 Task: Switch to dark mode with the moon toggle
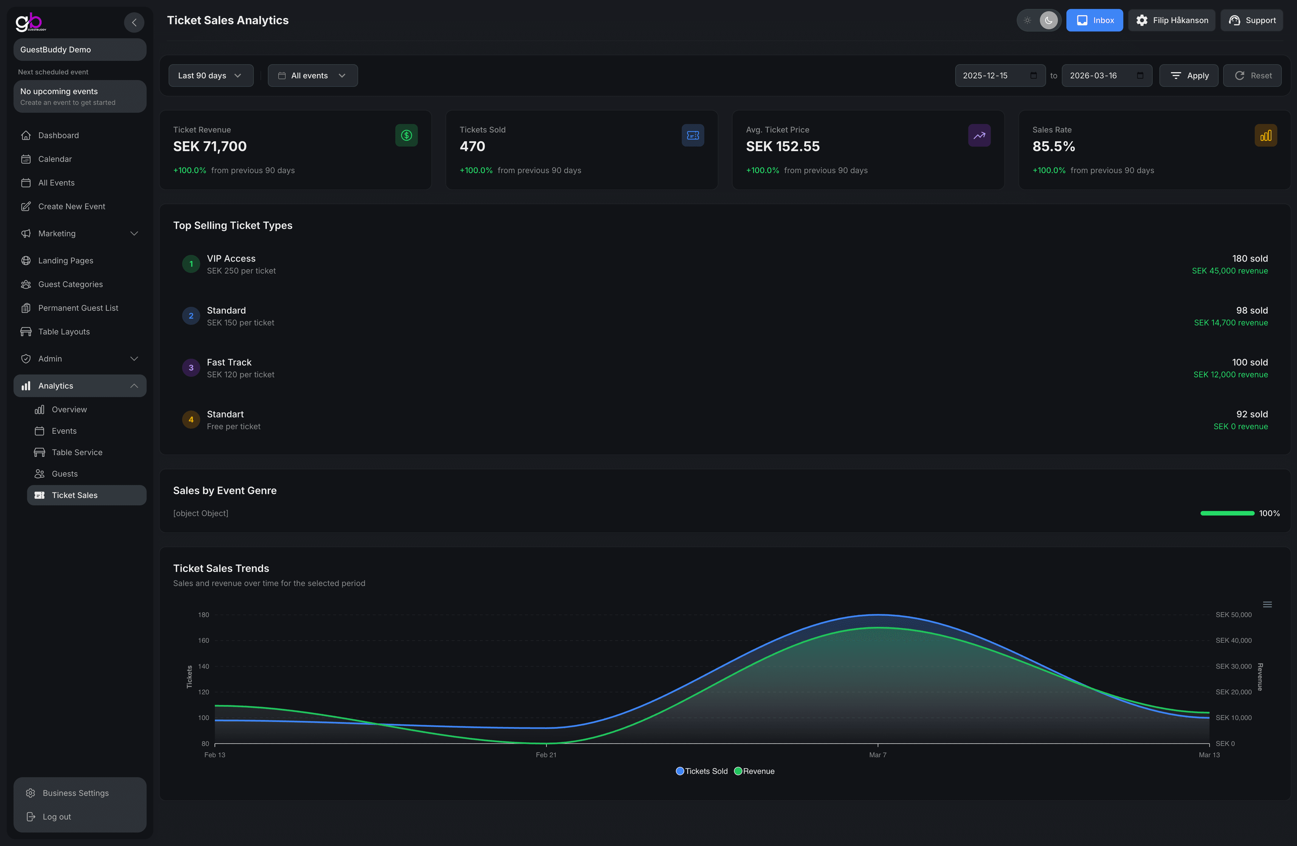(1048, 20)
